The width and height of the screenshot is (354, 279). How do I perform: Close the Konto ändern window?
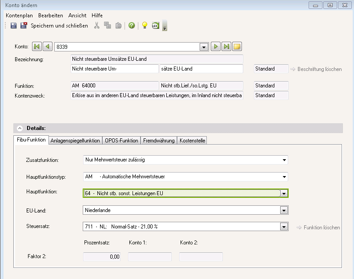tap(345, 5)
